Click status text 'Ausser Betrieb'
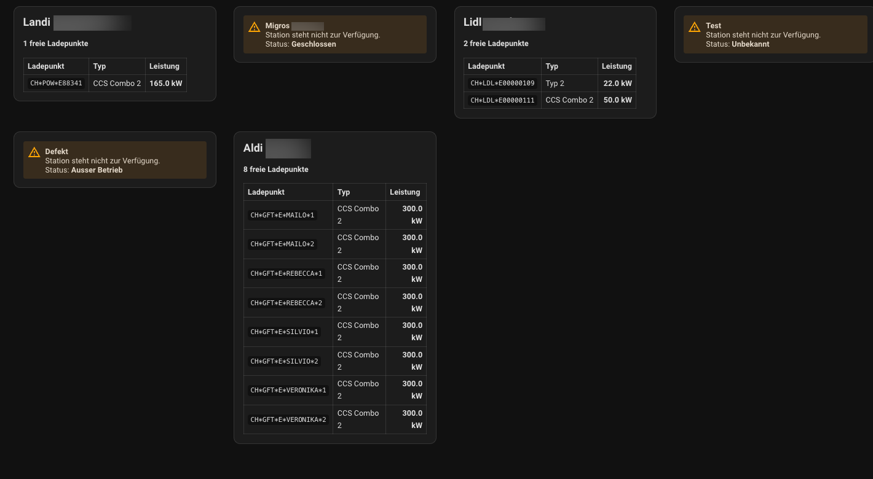The height and width of the screenshot is (479, 873). (x=97, y=170)
